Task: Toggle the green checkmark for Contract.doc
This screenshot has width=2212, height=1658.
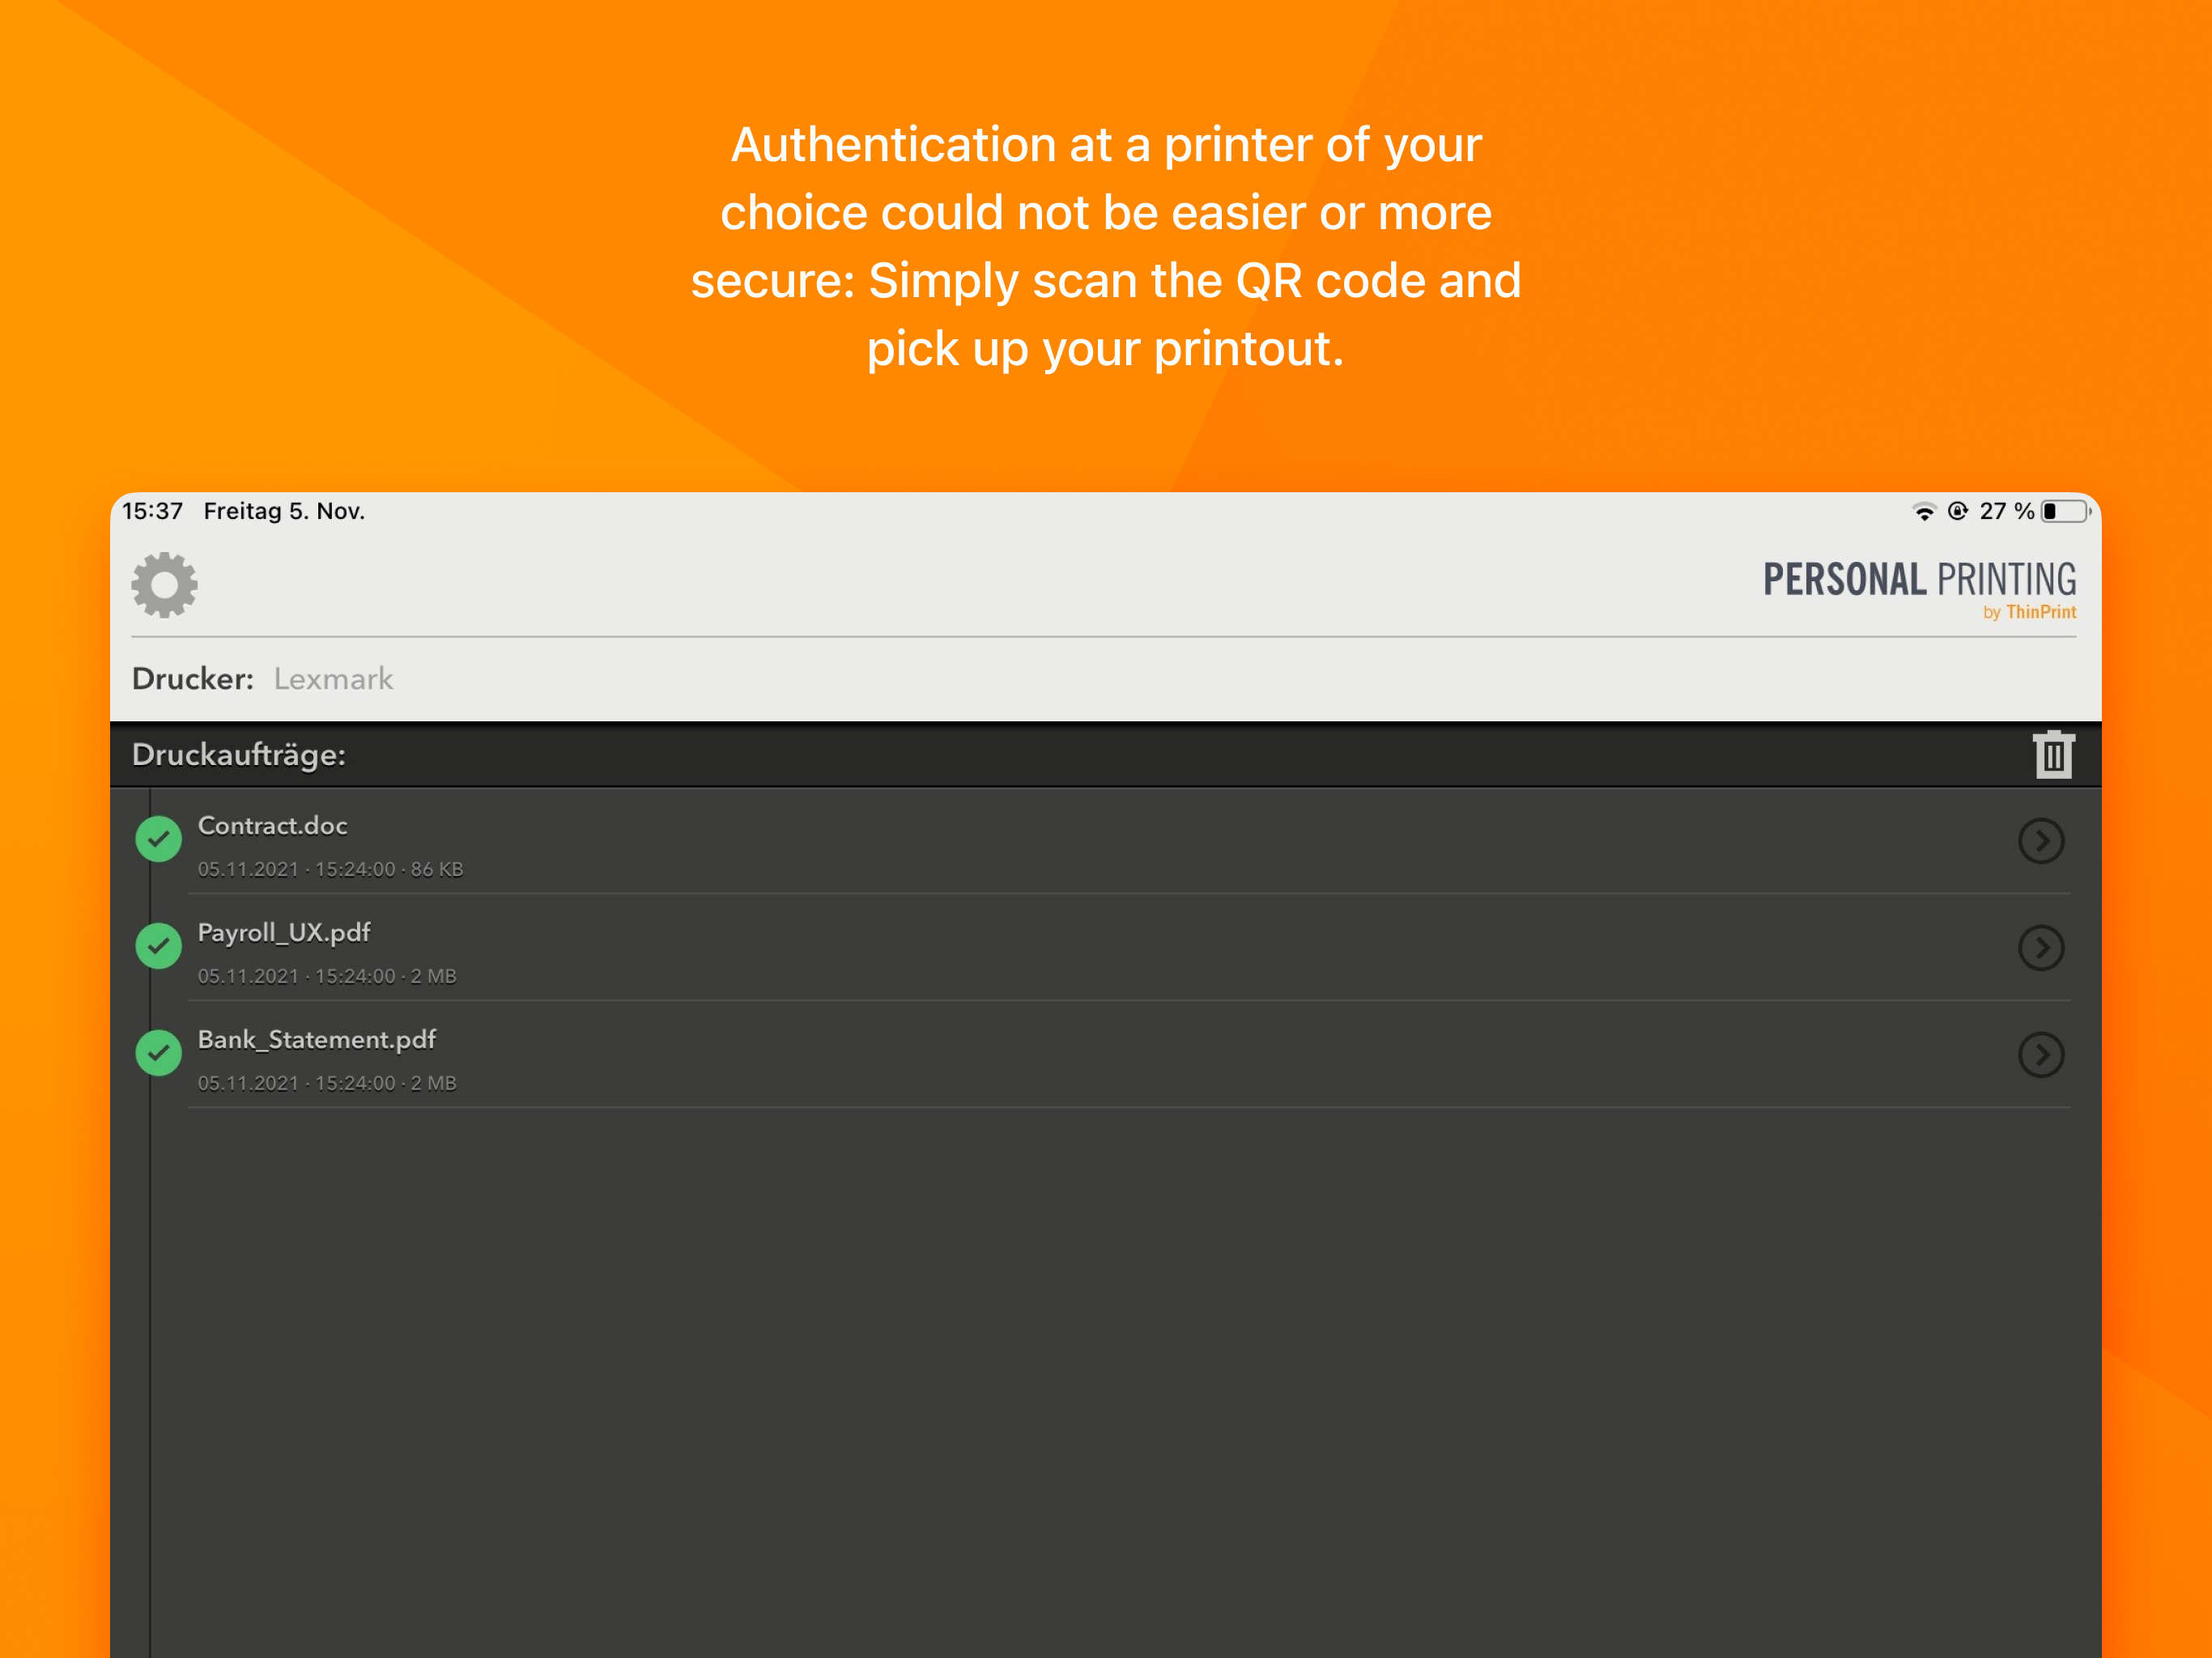Action: 158,839
